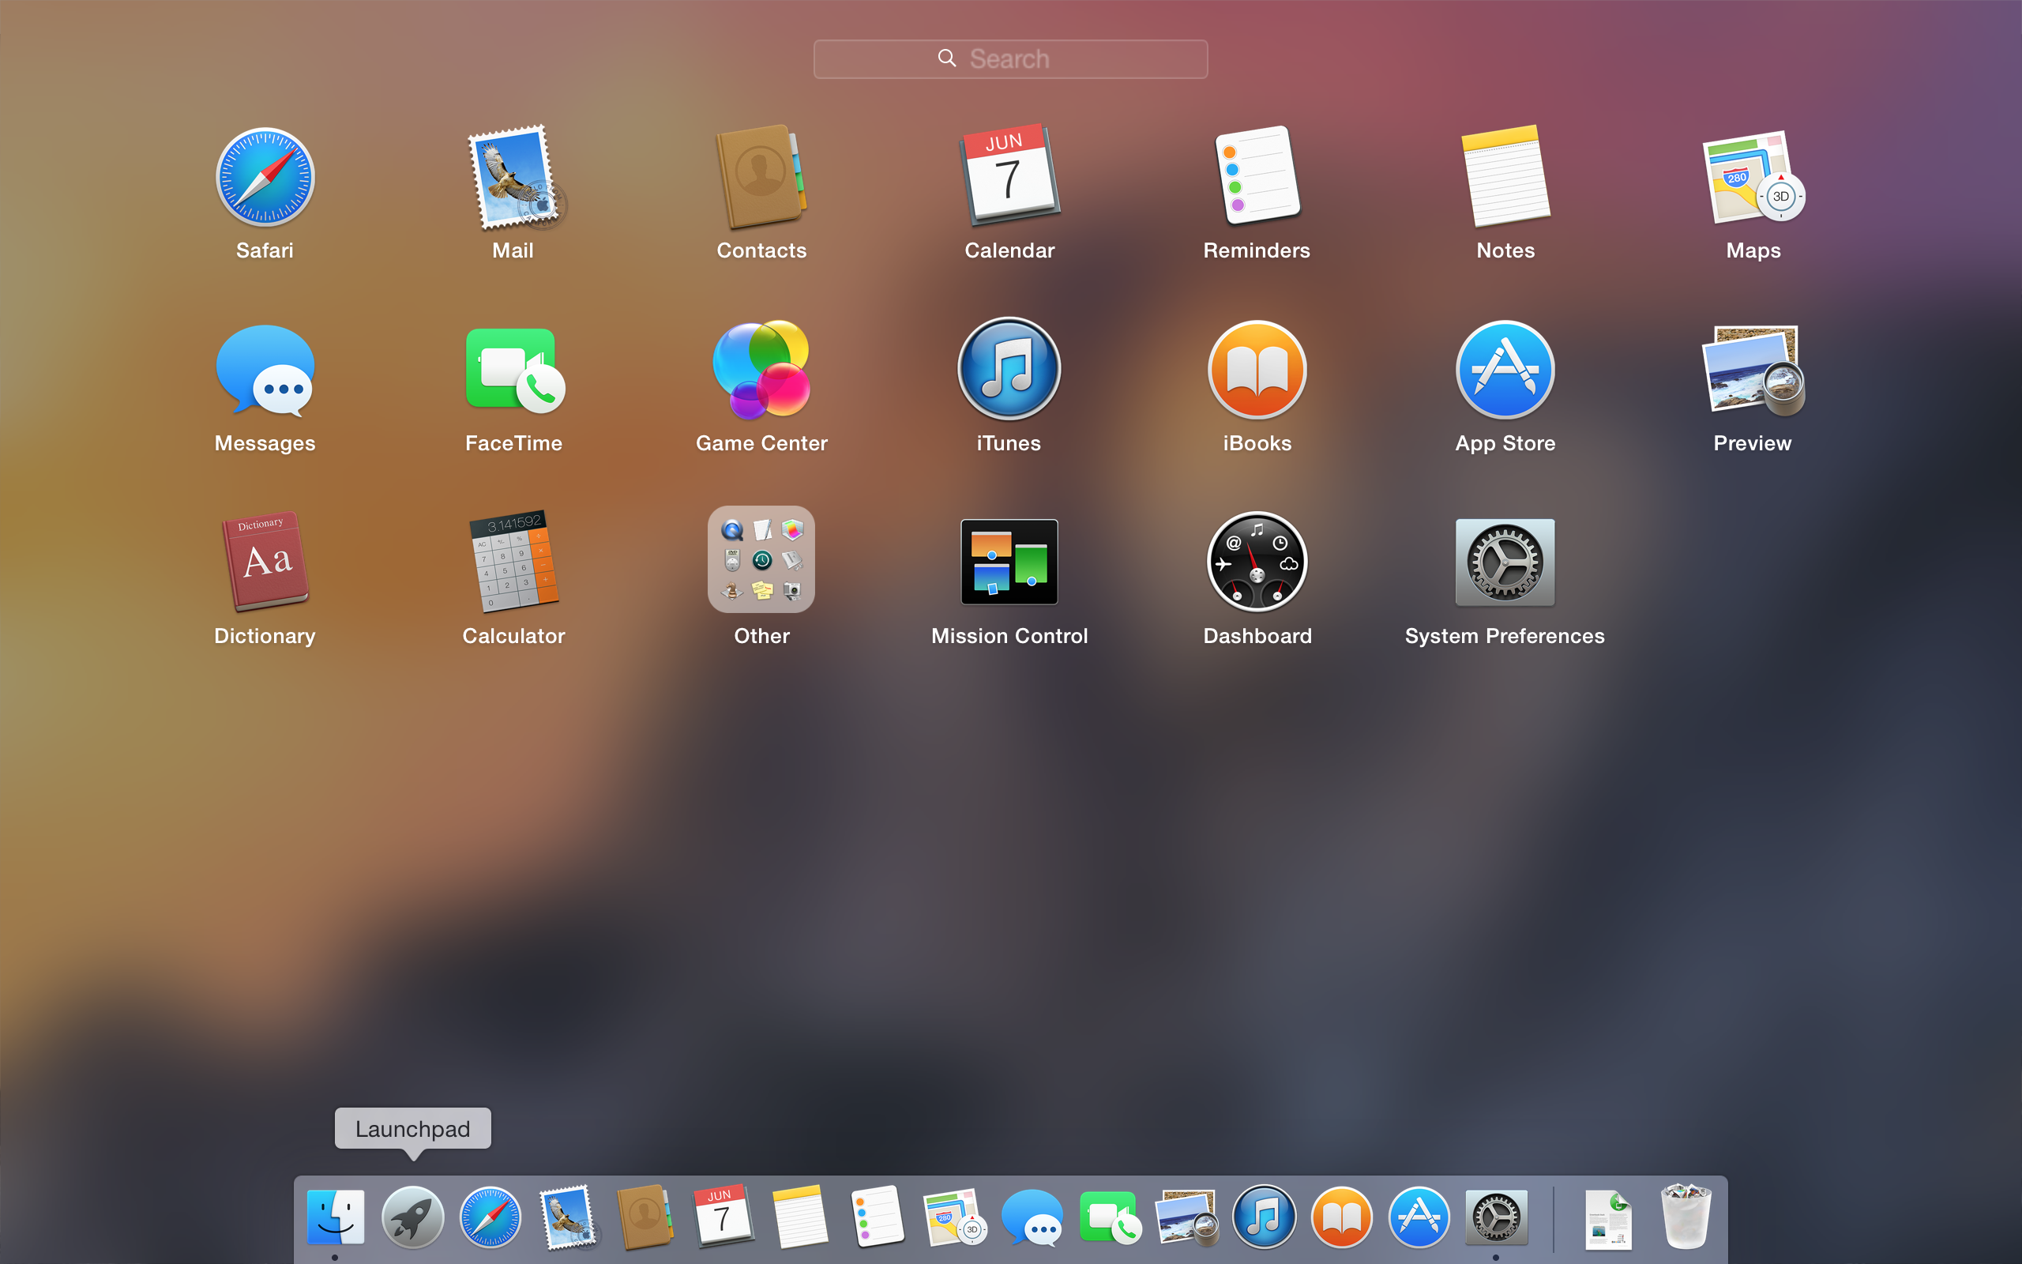
Task: Open Messages bubble in the Dock
Action: [1032, 1217]
